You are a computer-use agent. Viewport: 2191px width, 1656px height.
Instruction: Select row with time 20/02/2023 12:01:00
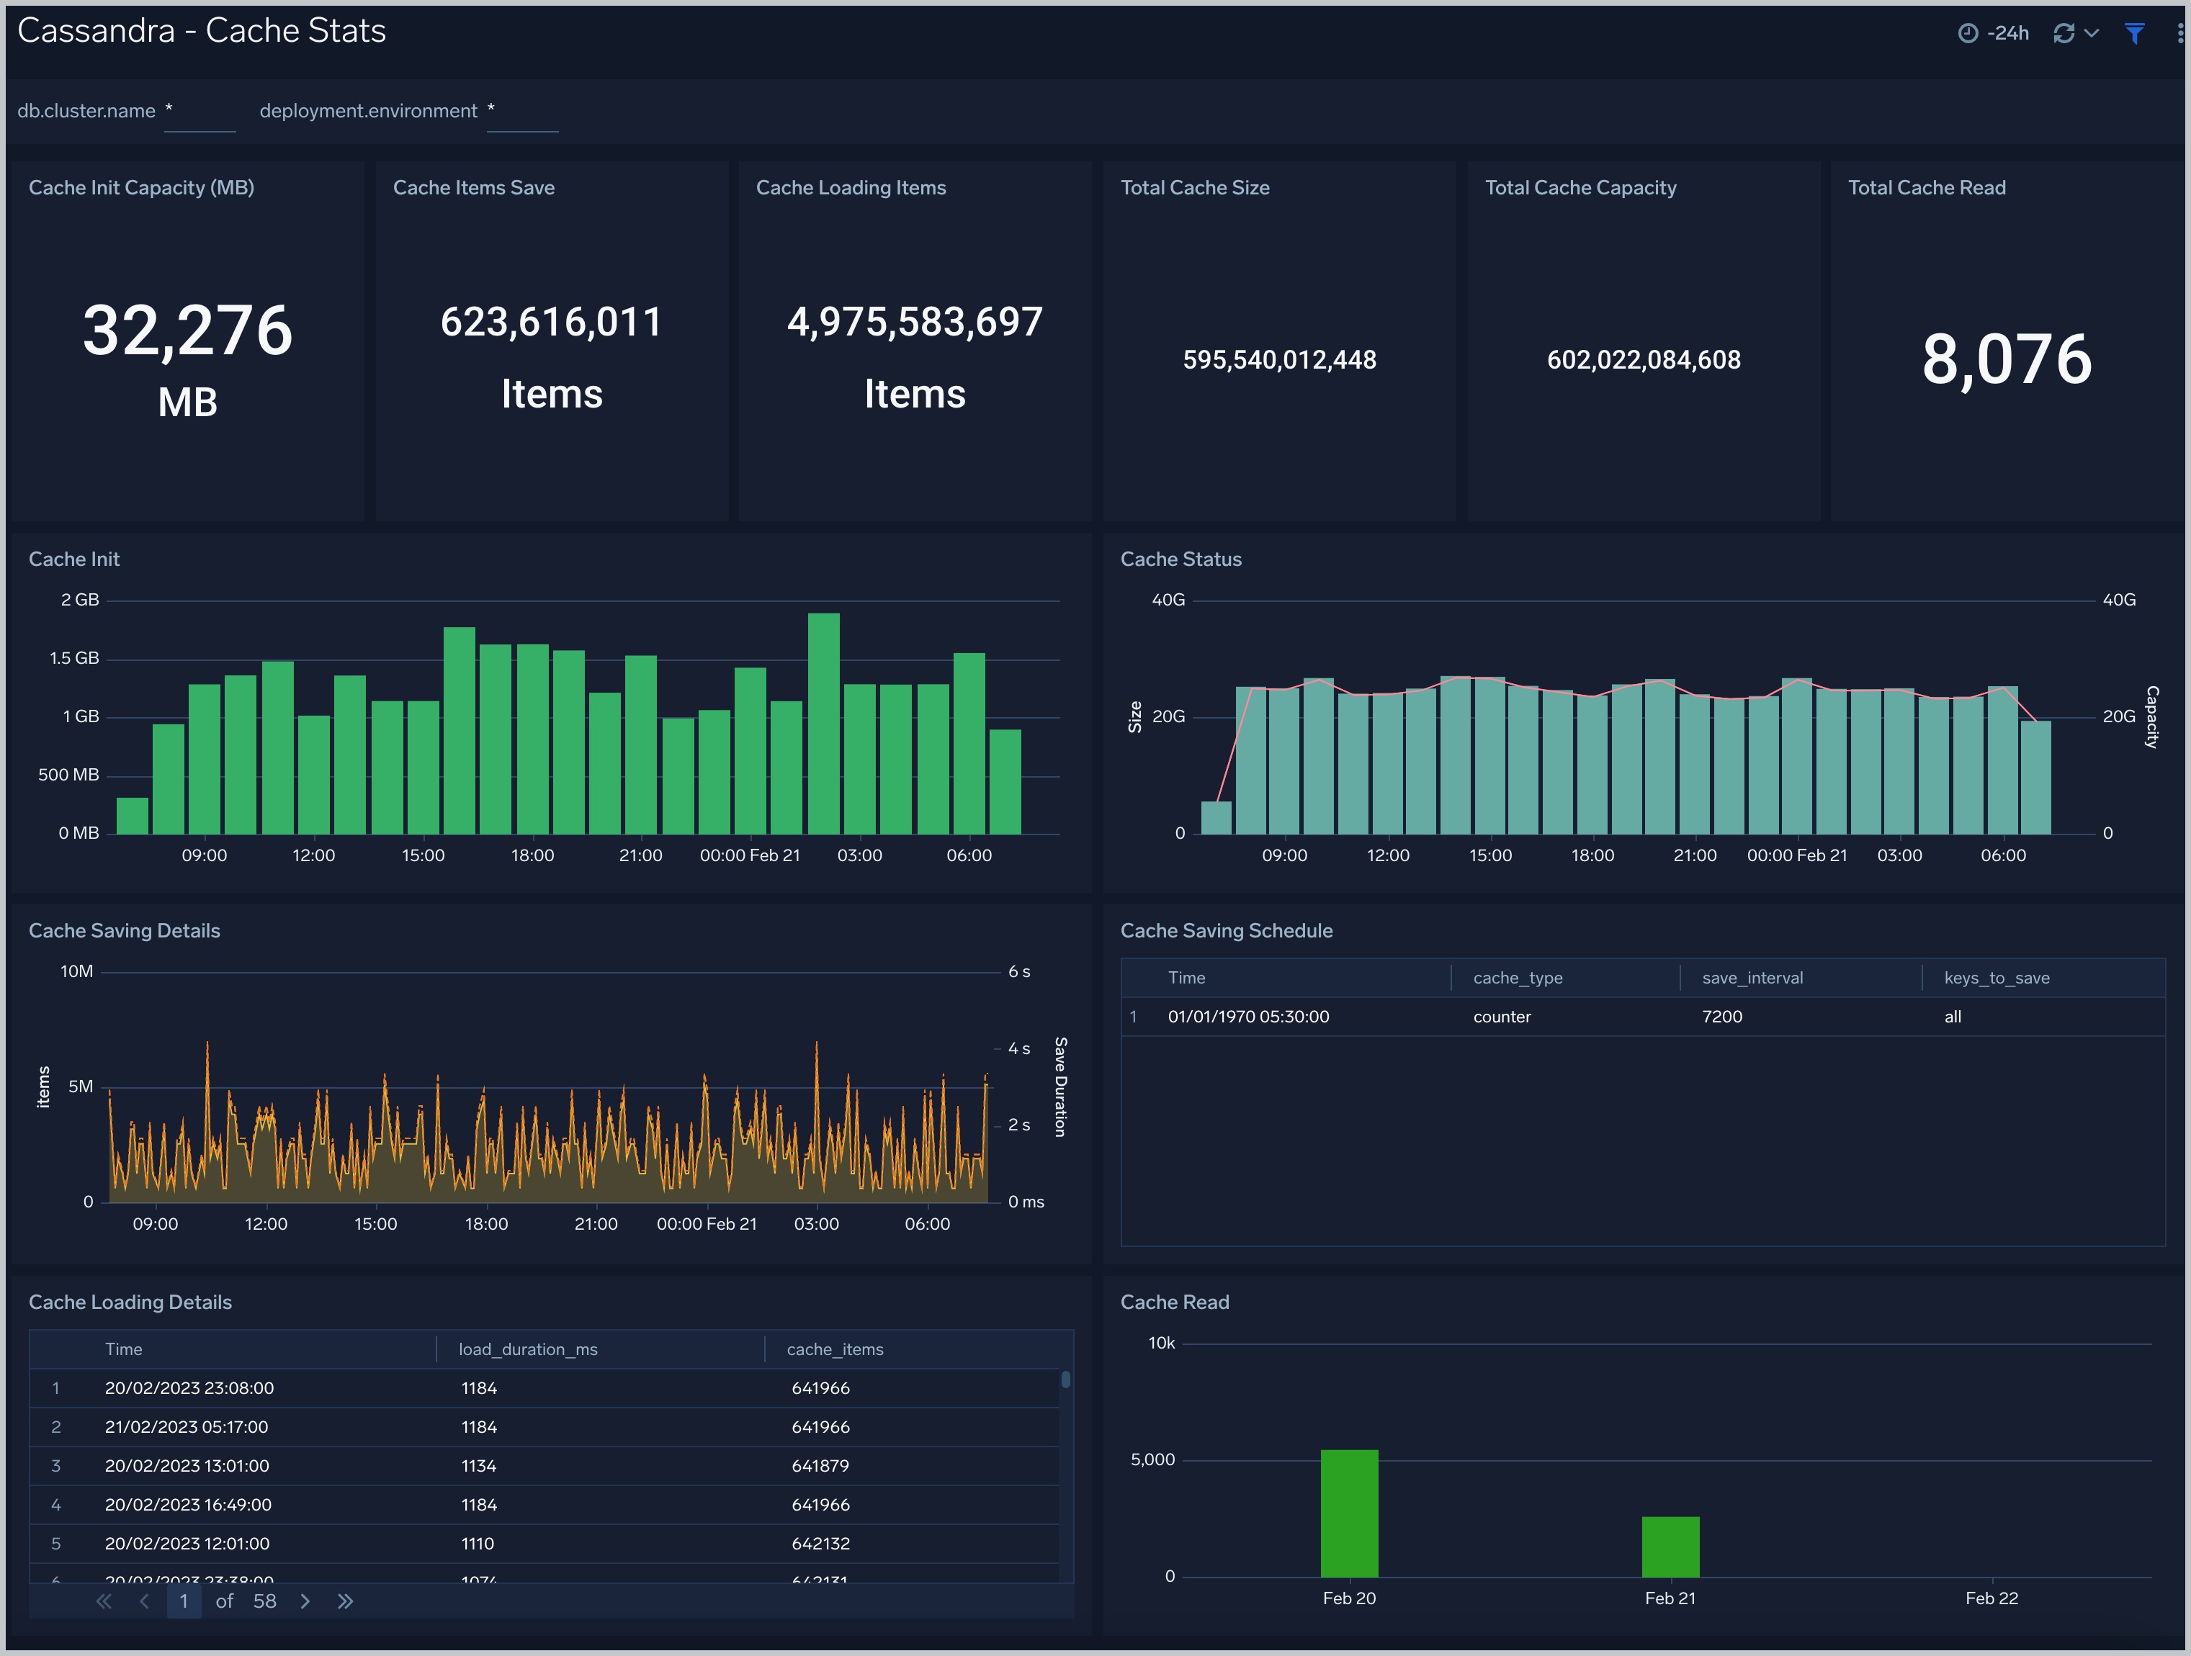point(545,1543)
